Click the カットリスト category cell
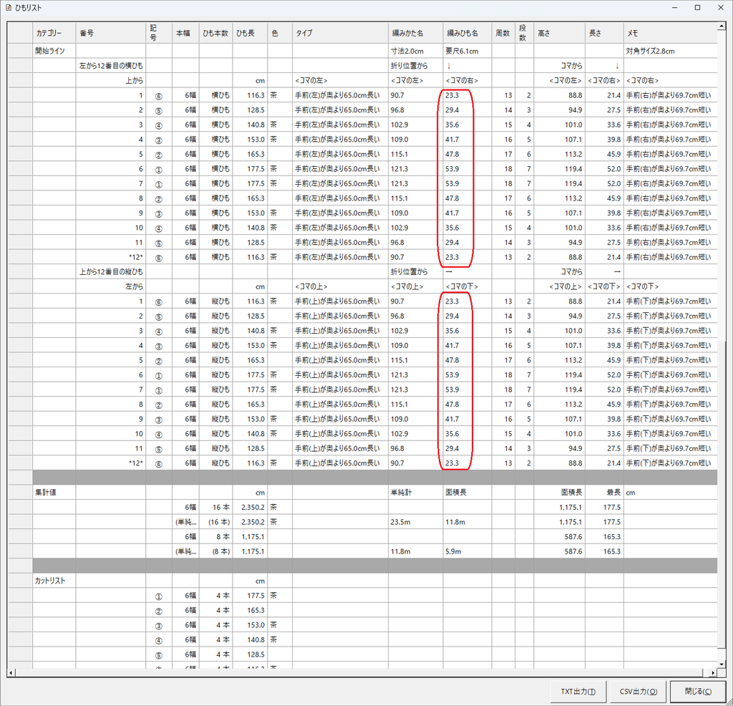This screenshot has height=706, width=733. click(54, 581)
